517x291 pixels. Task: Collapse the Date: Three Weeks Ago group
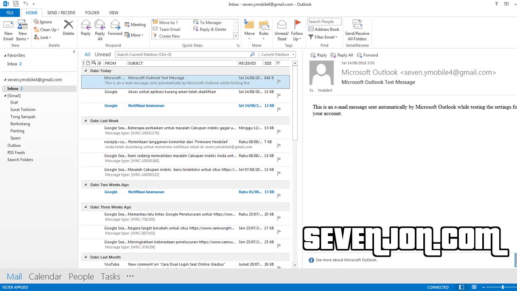[x=86, y=207]
